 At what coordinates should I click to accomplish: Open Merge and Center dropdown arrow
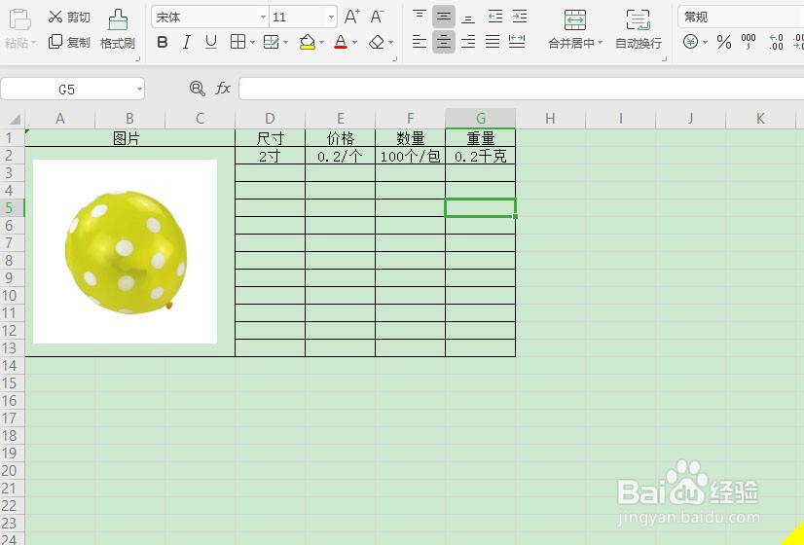click(x=600, y=43)
